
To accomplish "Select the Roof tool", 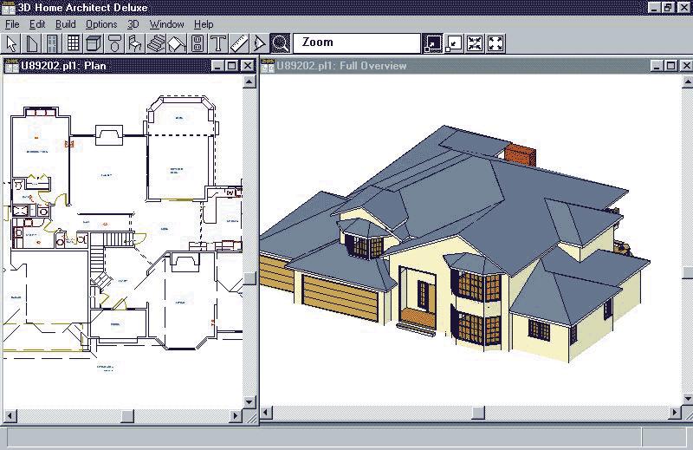I will click(177, 42).
